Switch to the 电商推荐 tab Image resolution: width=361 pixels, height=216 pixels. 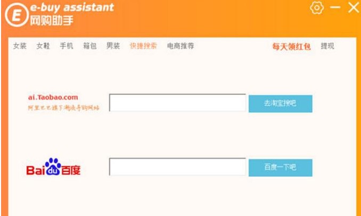tap(180, 46)
